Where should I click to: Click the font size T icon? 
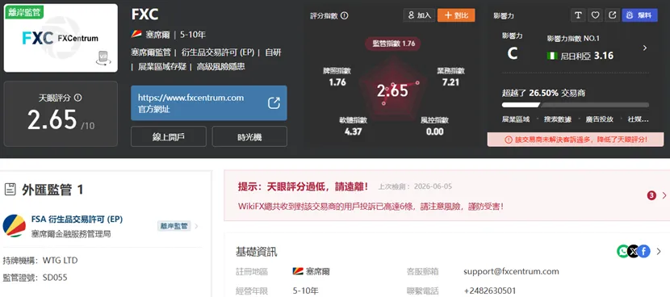(578, 15)
